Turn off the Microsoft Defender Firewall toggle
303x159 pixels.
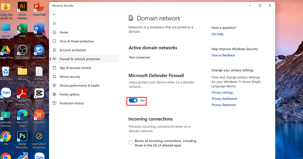click(133, 101)
